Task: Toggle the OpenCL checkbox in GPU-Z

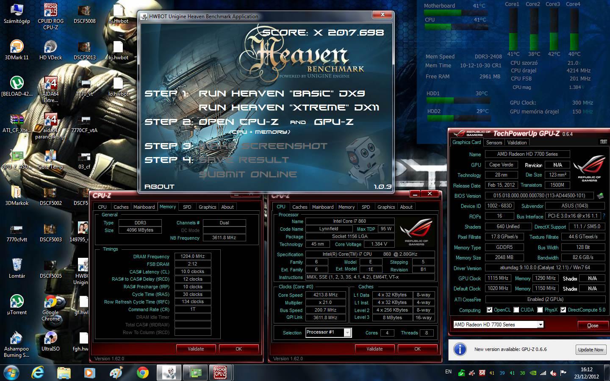Action: (x=489, y=310)
